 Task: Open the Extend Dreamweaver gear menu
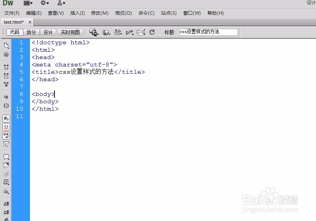(45, 3)
